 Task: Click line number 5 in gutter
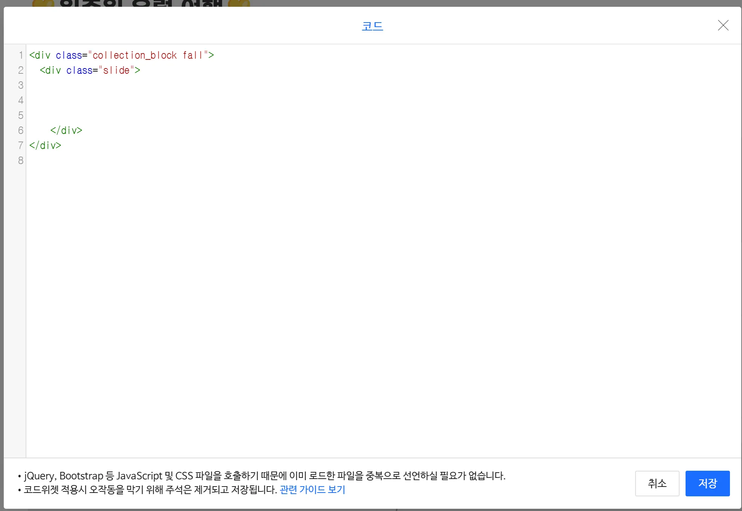pyautogui.click(x=21, y=116)
